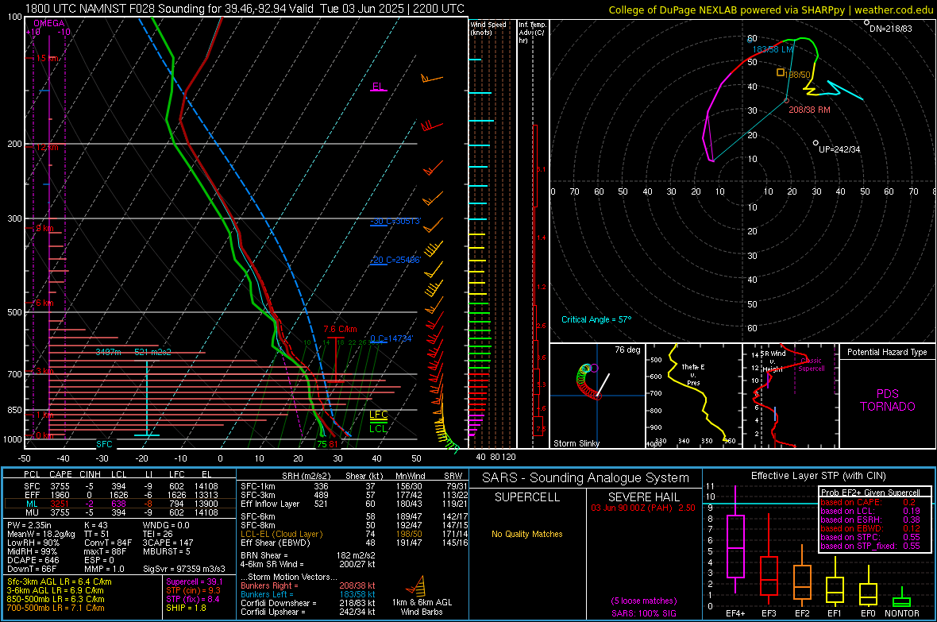The height and width of the screenshot is (622, 937).
Task: Click the Sfc-3km AGL LR = 6.4 C/km line
Action: pyautogui.click(x=60, y=581)
